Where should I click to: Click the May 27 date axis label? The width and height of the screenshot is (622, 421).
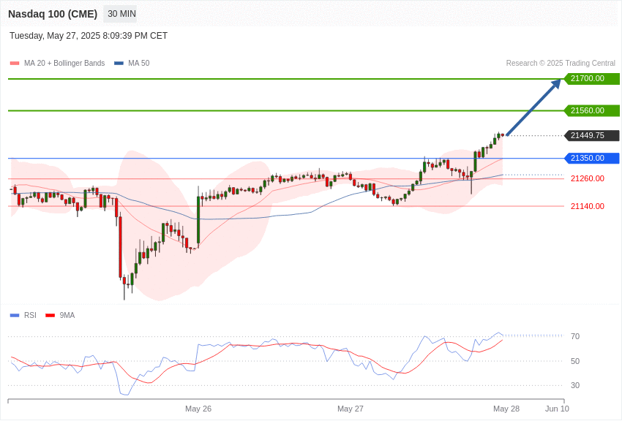pos(351,409)
